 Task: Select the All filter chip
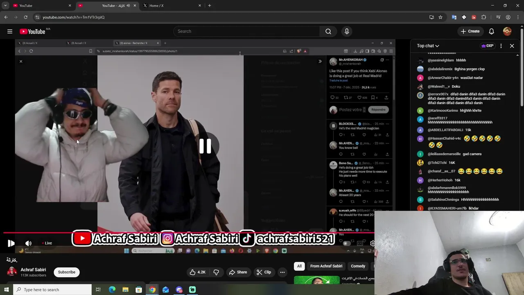tap(299, 266)
